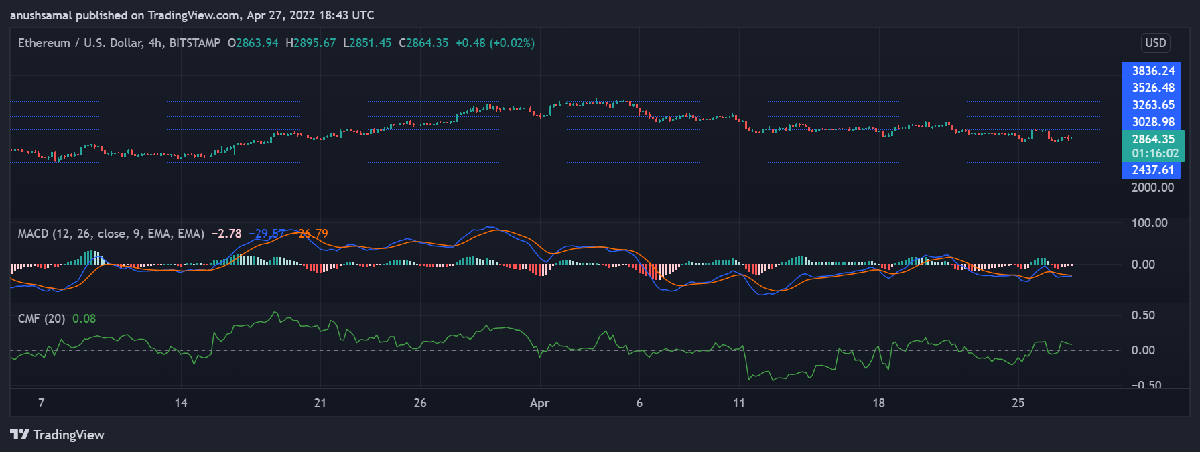
Task: Click the 3263.65 price level label
Action: click(1152, 105)
